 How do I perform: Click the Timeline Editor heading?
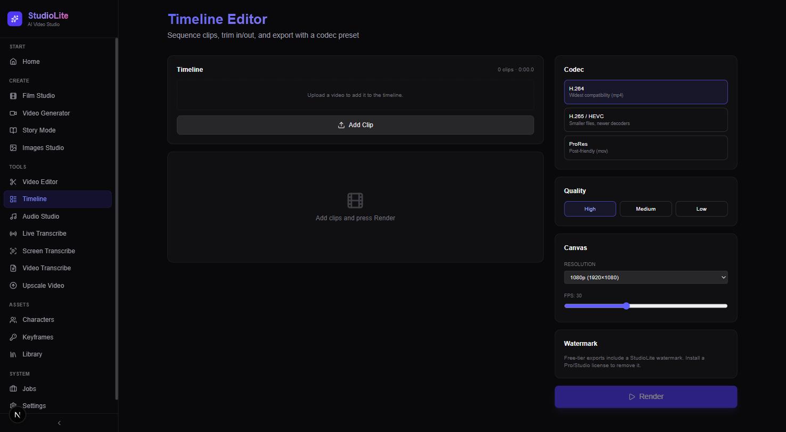217,19
